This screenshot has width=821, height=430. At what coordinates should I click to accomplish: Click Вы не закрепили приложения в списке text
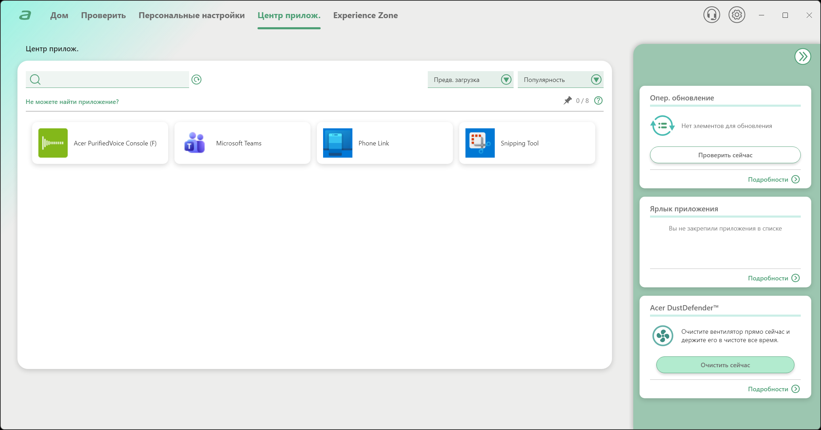click(x=725, y=228)
